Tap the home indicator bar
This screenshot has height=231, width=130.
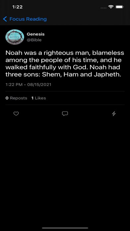point(65,228)
